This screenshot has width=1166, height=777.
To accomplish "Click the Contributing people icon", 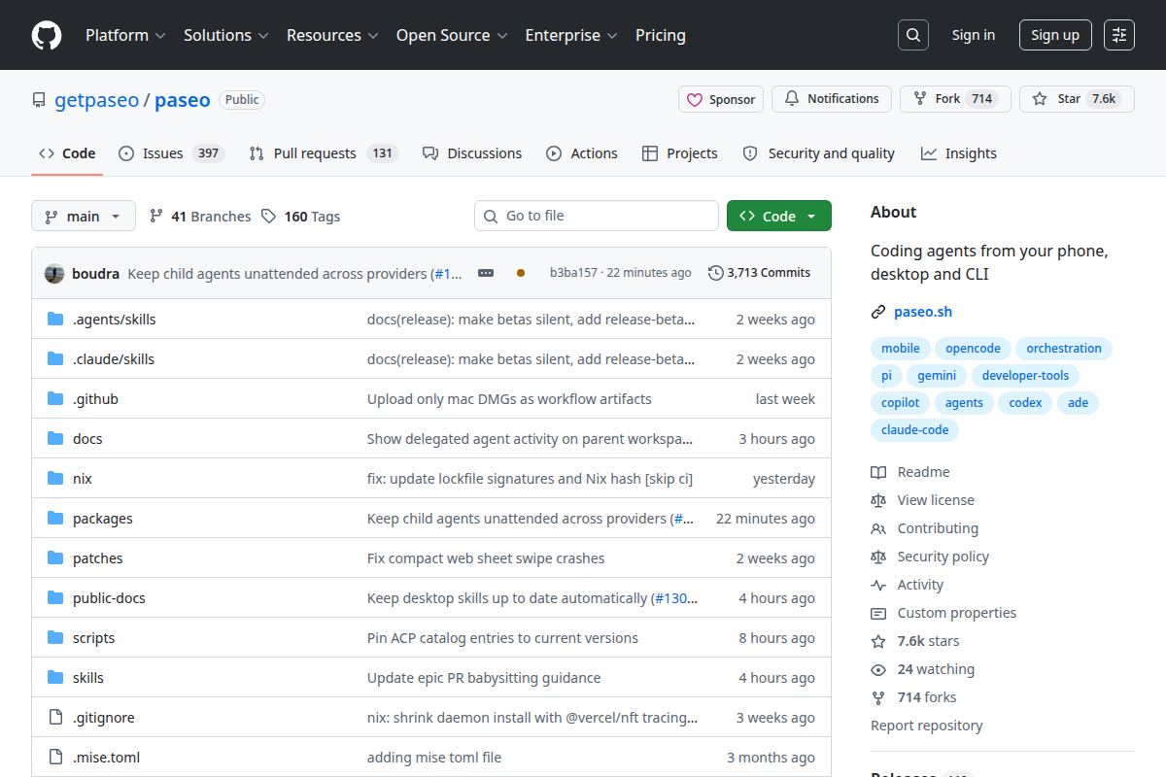I will pyautogui.click(x=878, y=528).
